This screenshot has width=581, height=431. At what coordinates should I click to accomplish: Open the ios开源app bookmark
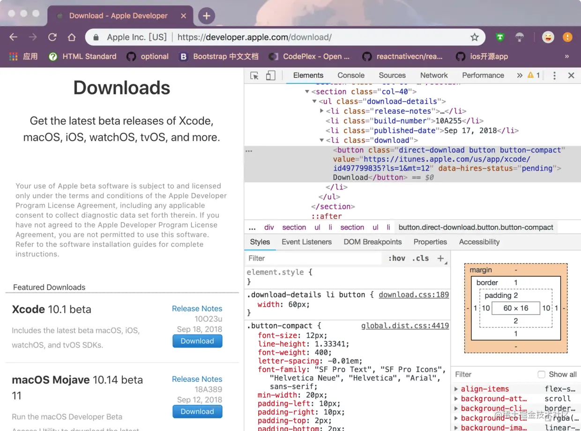(482, 56)
